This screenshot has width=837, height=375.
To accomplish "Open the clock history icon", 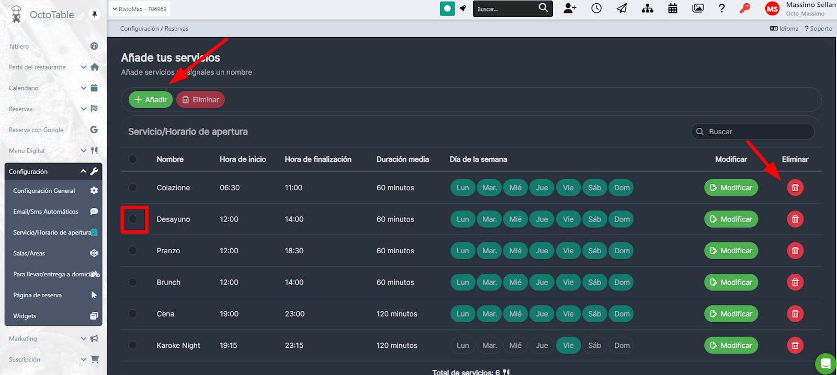I will (596, 8).
